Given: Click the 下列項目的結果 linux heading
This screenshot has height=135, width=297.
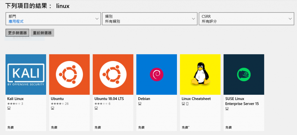Looking at the screenshot, I should point(37,6).
